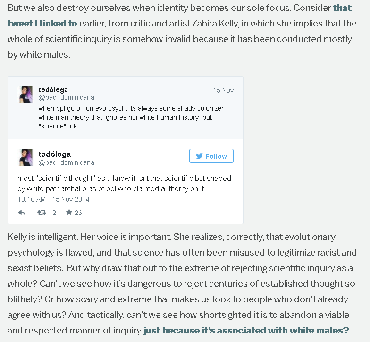
Task: Open the 15 Nov date on the top tweet
Action: click(223, 90)
